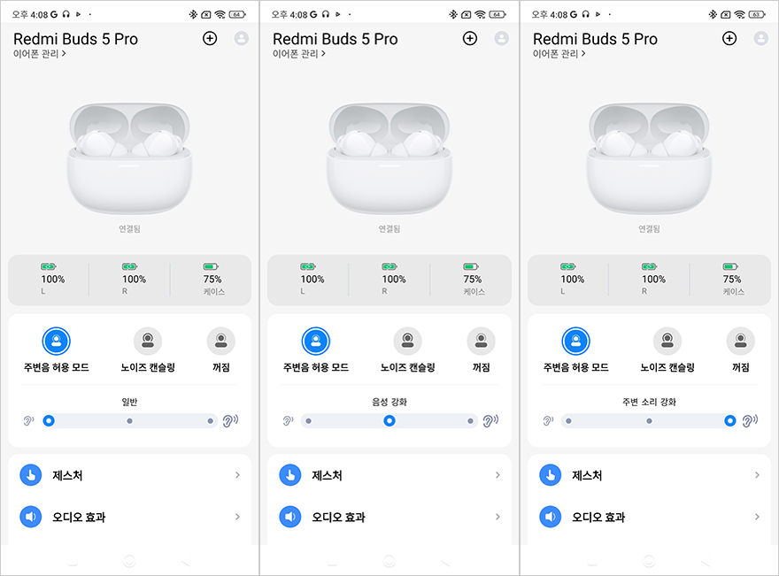Tap the loud ear icon beside the 일반 slider

point(230,420)
